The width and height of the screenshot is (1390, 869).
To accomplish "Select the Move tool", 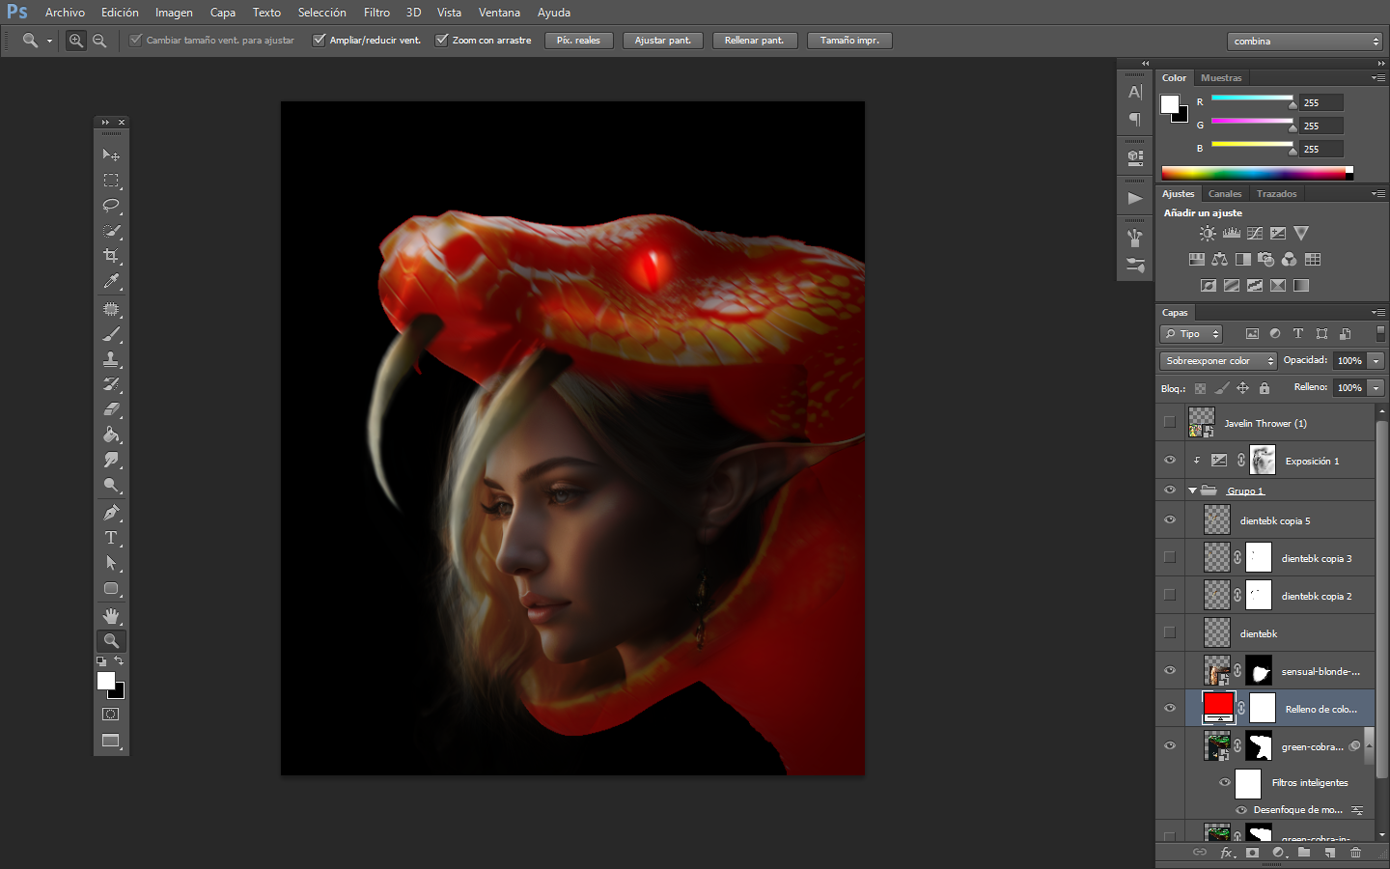I will pyautogui.click(x=111, y=154).
